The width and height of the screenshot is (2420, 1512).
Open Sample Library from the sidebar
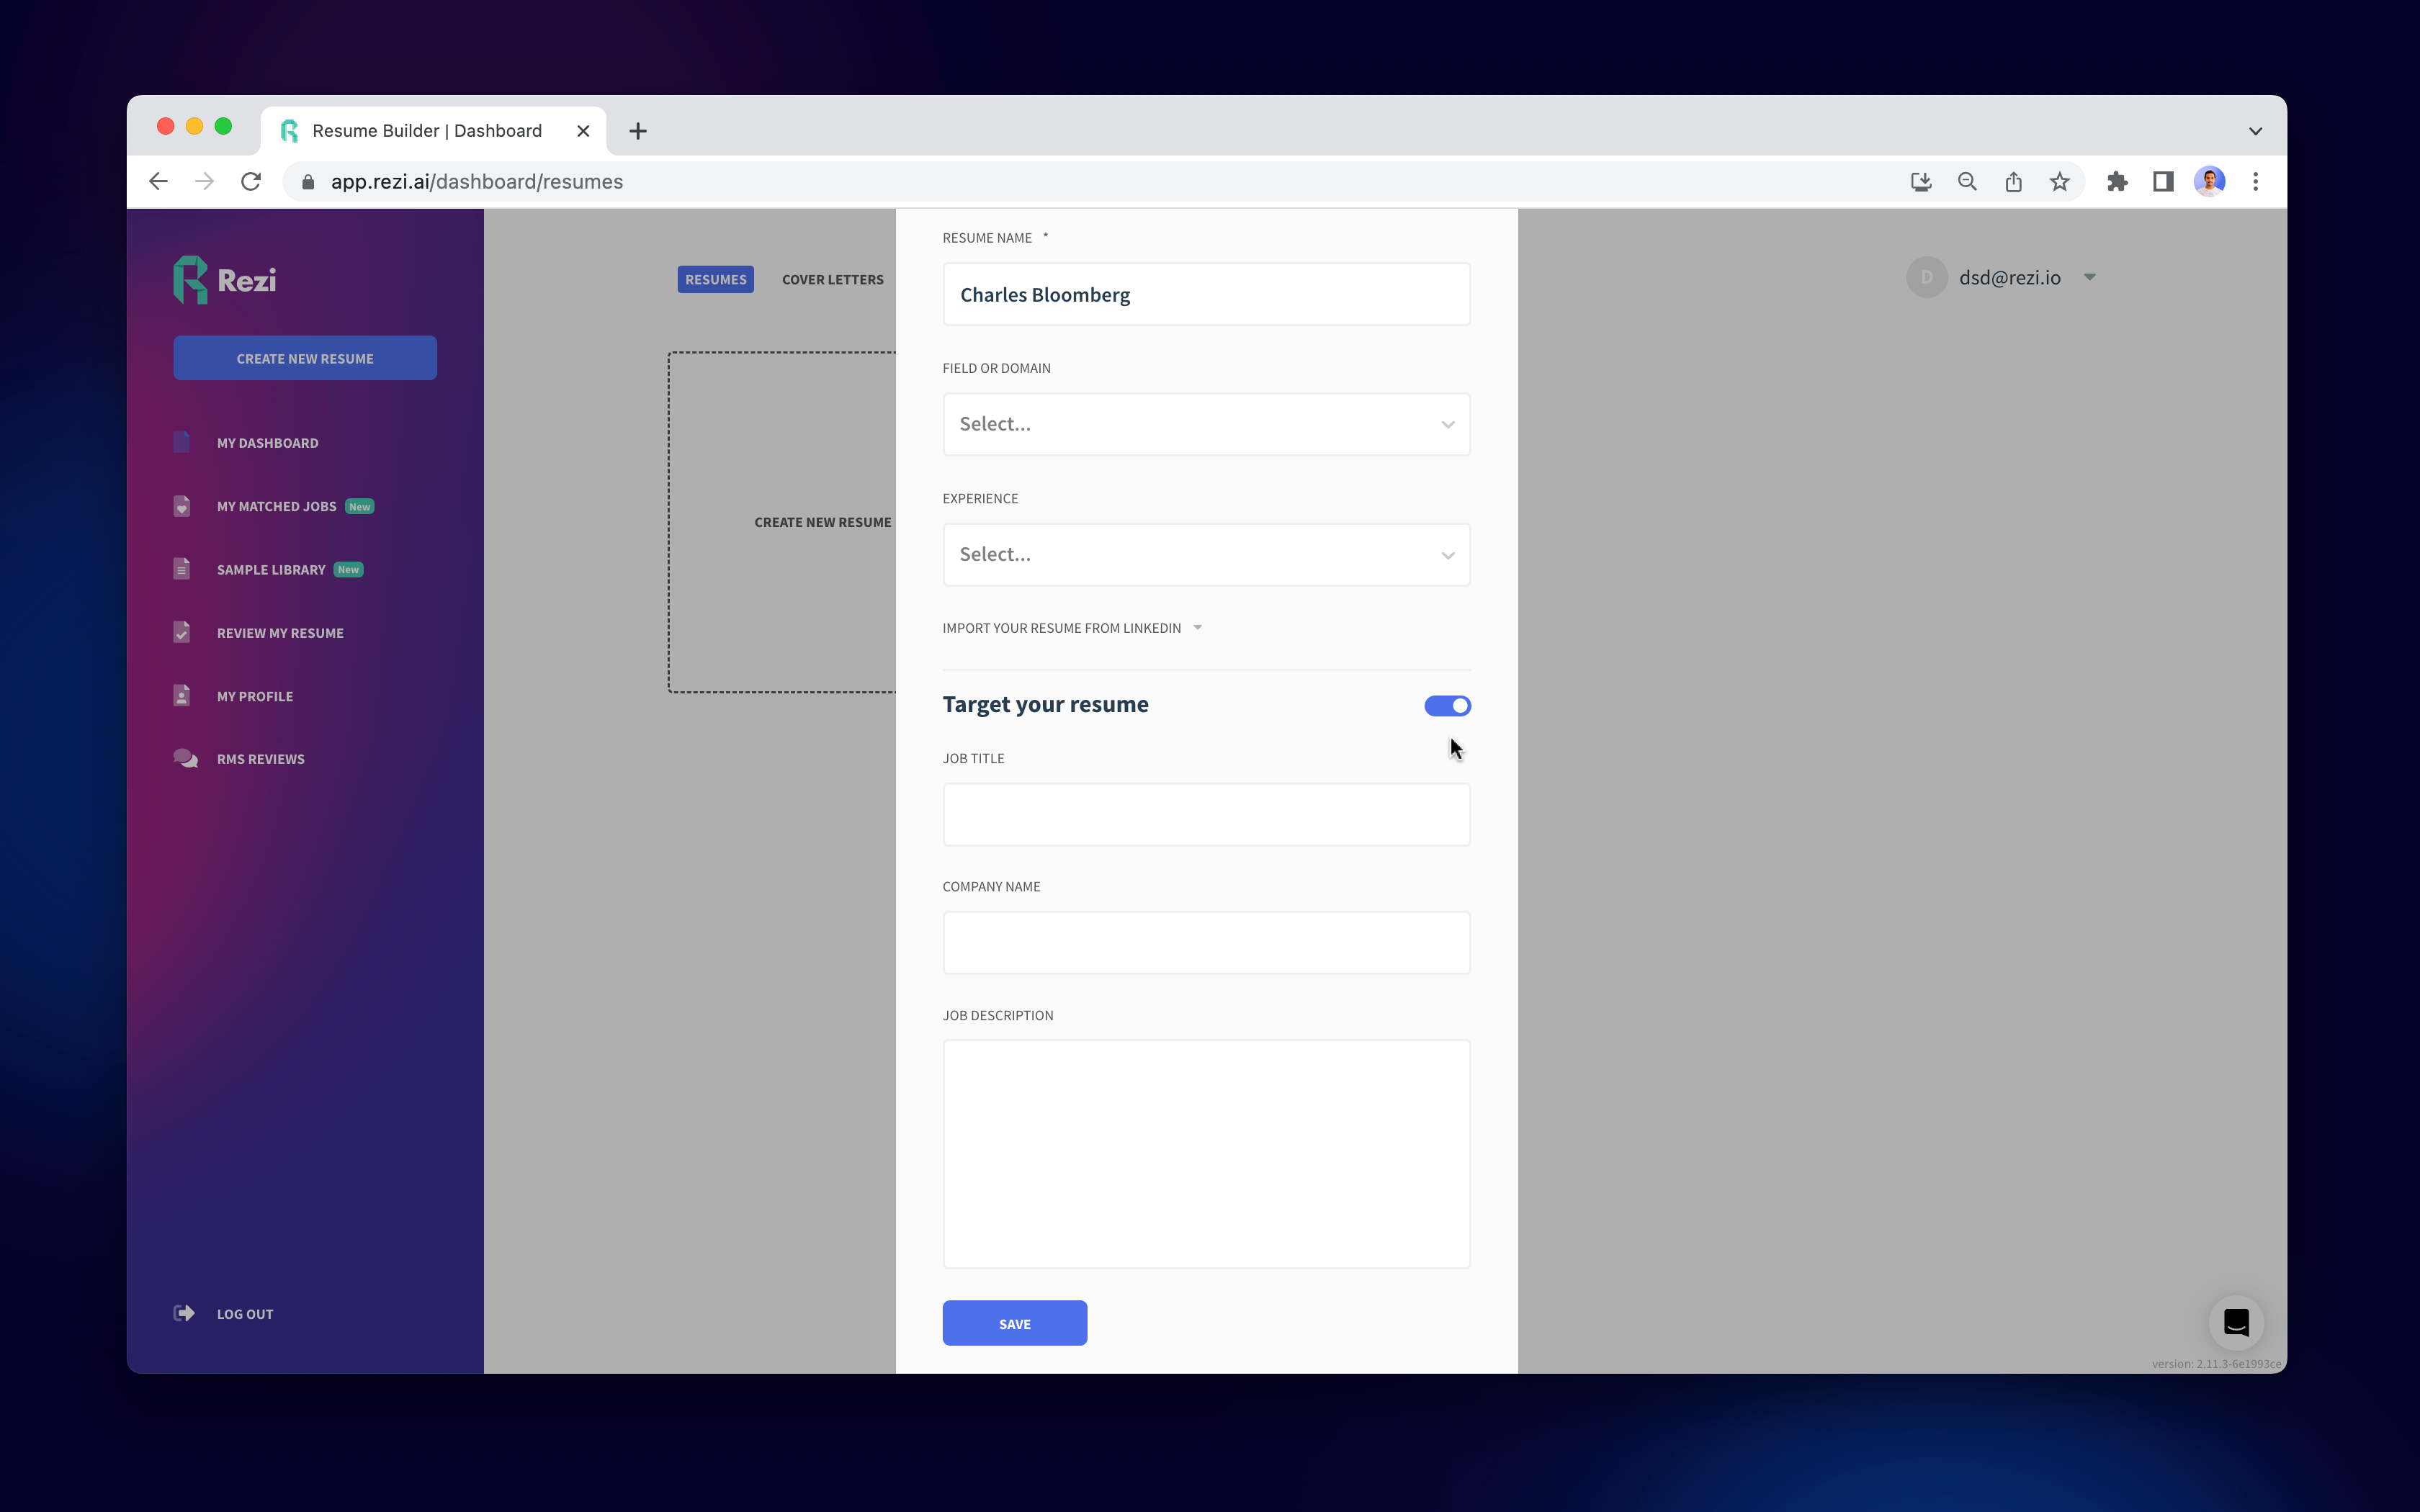[x=270, y=569]
